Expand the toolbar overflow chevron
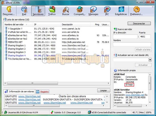Viewport: 156px width, 116px height. 153,7
